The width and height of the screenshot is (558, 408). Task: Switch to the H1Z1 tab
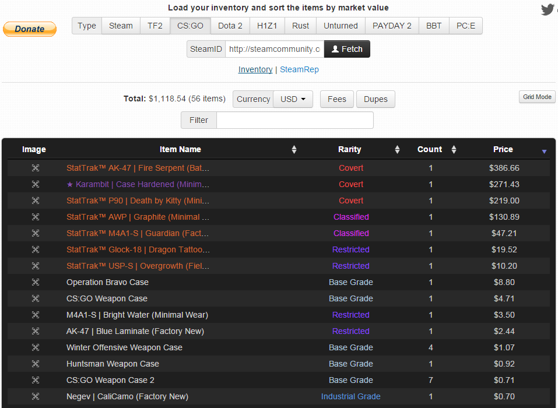click(267, 26)
